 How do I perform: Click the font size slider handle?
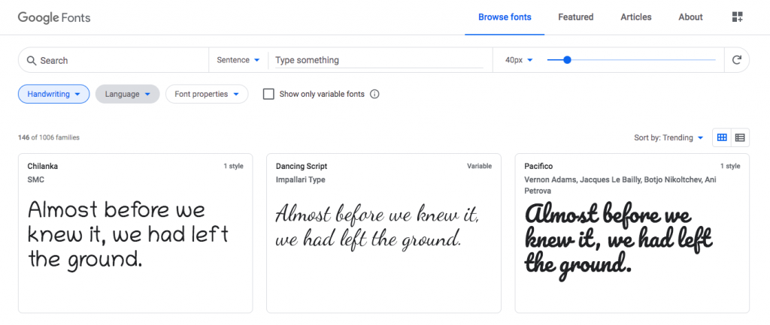point(567,60)
